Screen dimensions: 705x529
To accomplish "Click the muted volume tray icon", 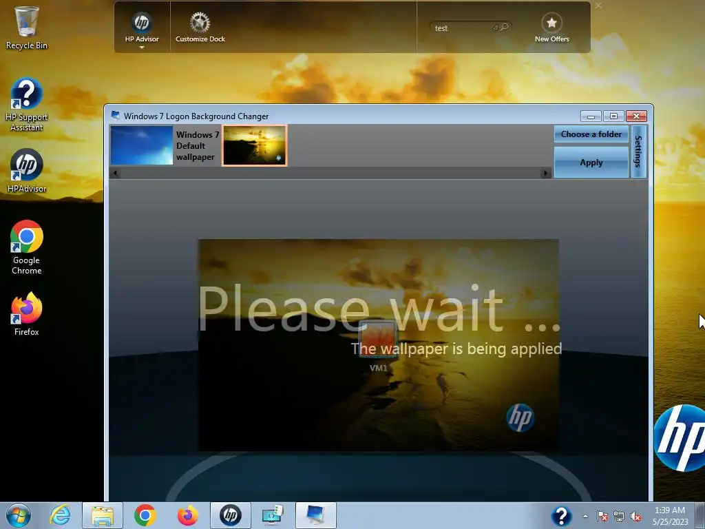I will [635, 516].
